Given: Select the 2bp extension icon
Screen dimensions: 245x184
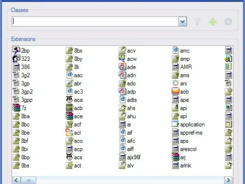Looking at the screenshot, I should click(x=17, y=50).
